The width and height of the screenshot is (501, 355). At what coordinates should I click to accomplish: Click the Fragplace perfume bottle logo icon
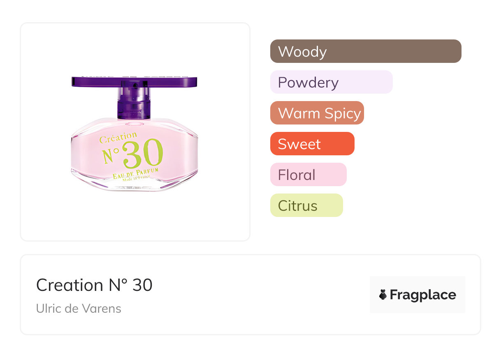point(383,295)
